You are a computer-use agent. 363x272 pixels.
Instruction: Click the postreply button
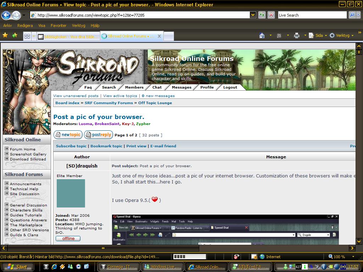tap(98, 135)
